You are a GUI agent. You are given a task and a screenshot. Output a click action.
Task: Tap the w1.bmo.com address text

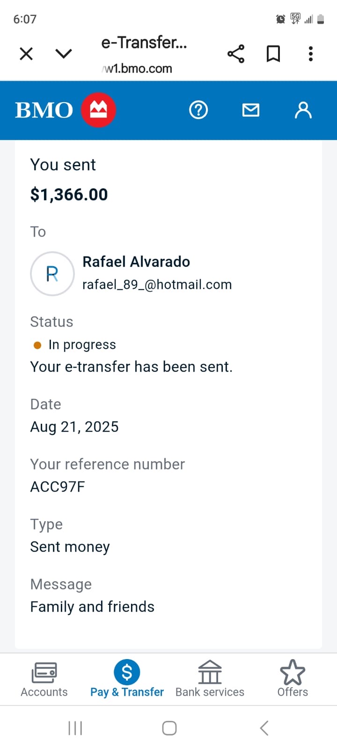138,69
